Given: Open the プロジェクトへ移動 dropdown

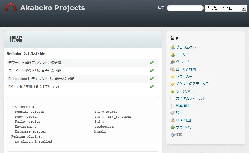Looking at the screenshot, I should pyautogui.click(x=226, y=8).
